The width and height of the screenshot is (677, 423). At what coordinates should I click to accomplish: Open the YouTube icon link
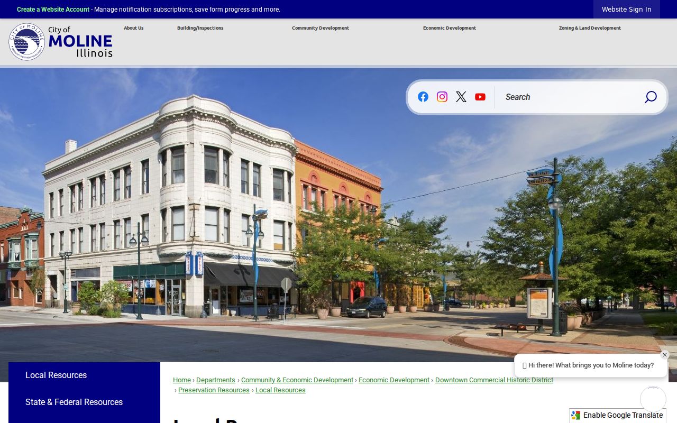(x=480, y=97)
